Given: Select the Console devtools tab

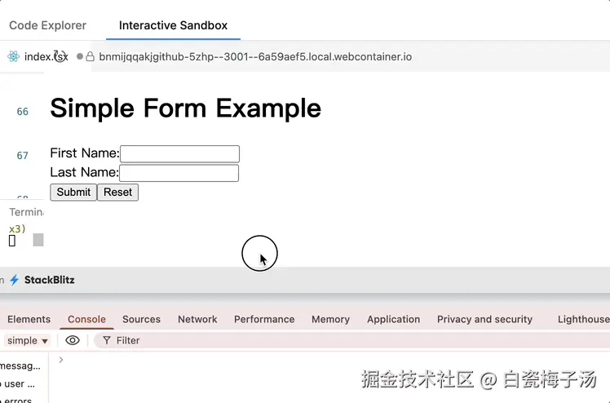Looking at the screenshot, I should pyautogui.click(x=86, y=319).
